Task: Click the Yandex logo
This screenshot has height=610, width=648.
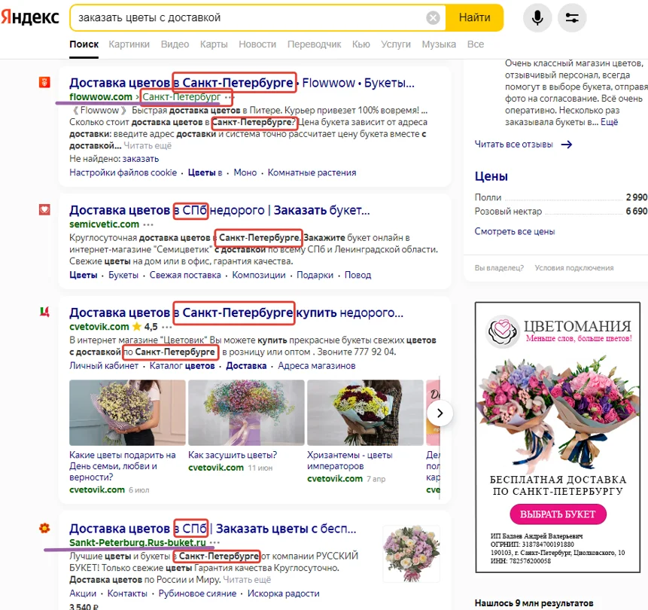Action: [x=30, y=17]
